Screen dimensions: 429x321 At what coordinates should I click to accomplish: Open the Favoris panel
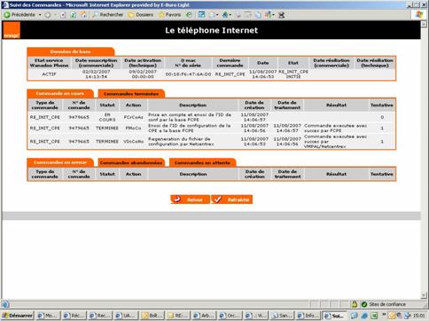click(x=169, y=14)
